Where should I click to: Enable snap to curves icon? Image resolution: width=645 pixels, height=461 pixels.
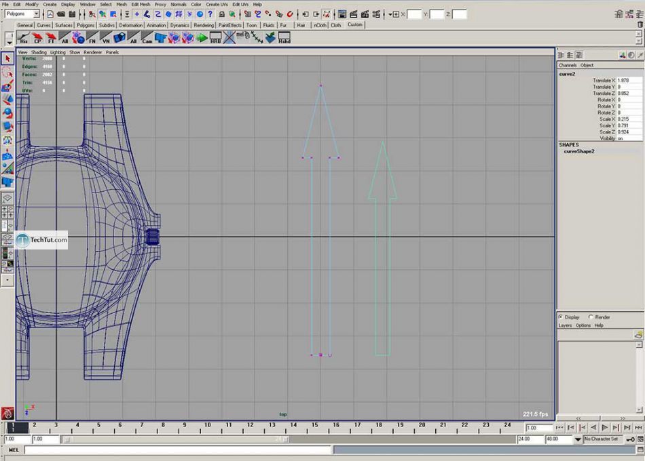click(x=258, y=14)
